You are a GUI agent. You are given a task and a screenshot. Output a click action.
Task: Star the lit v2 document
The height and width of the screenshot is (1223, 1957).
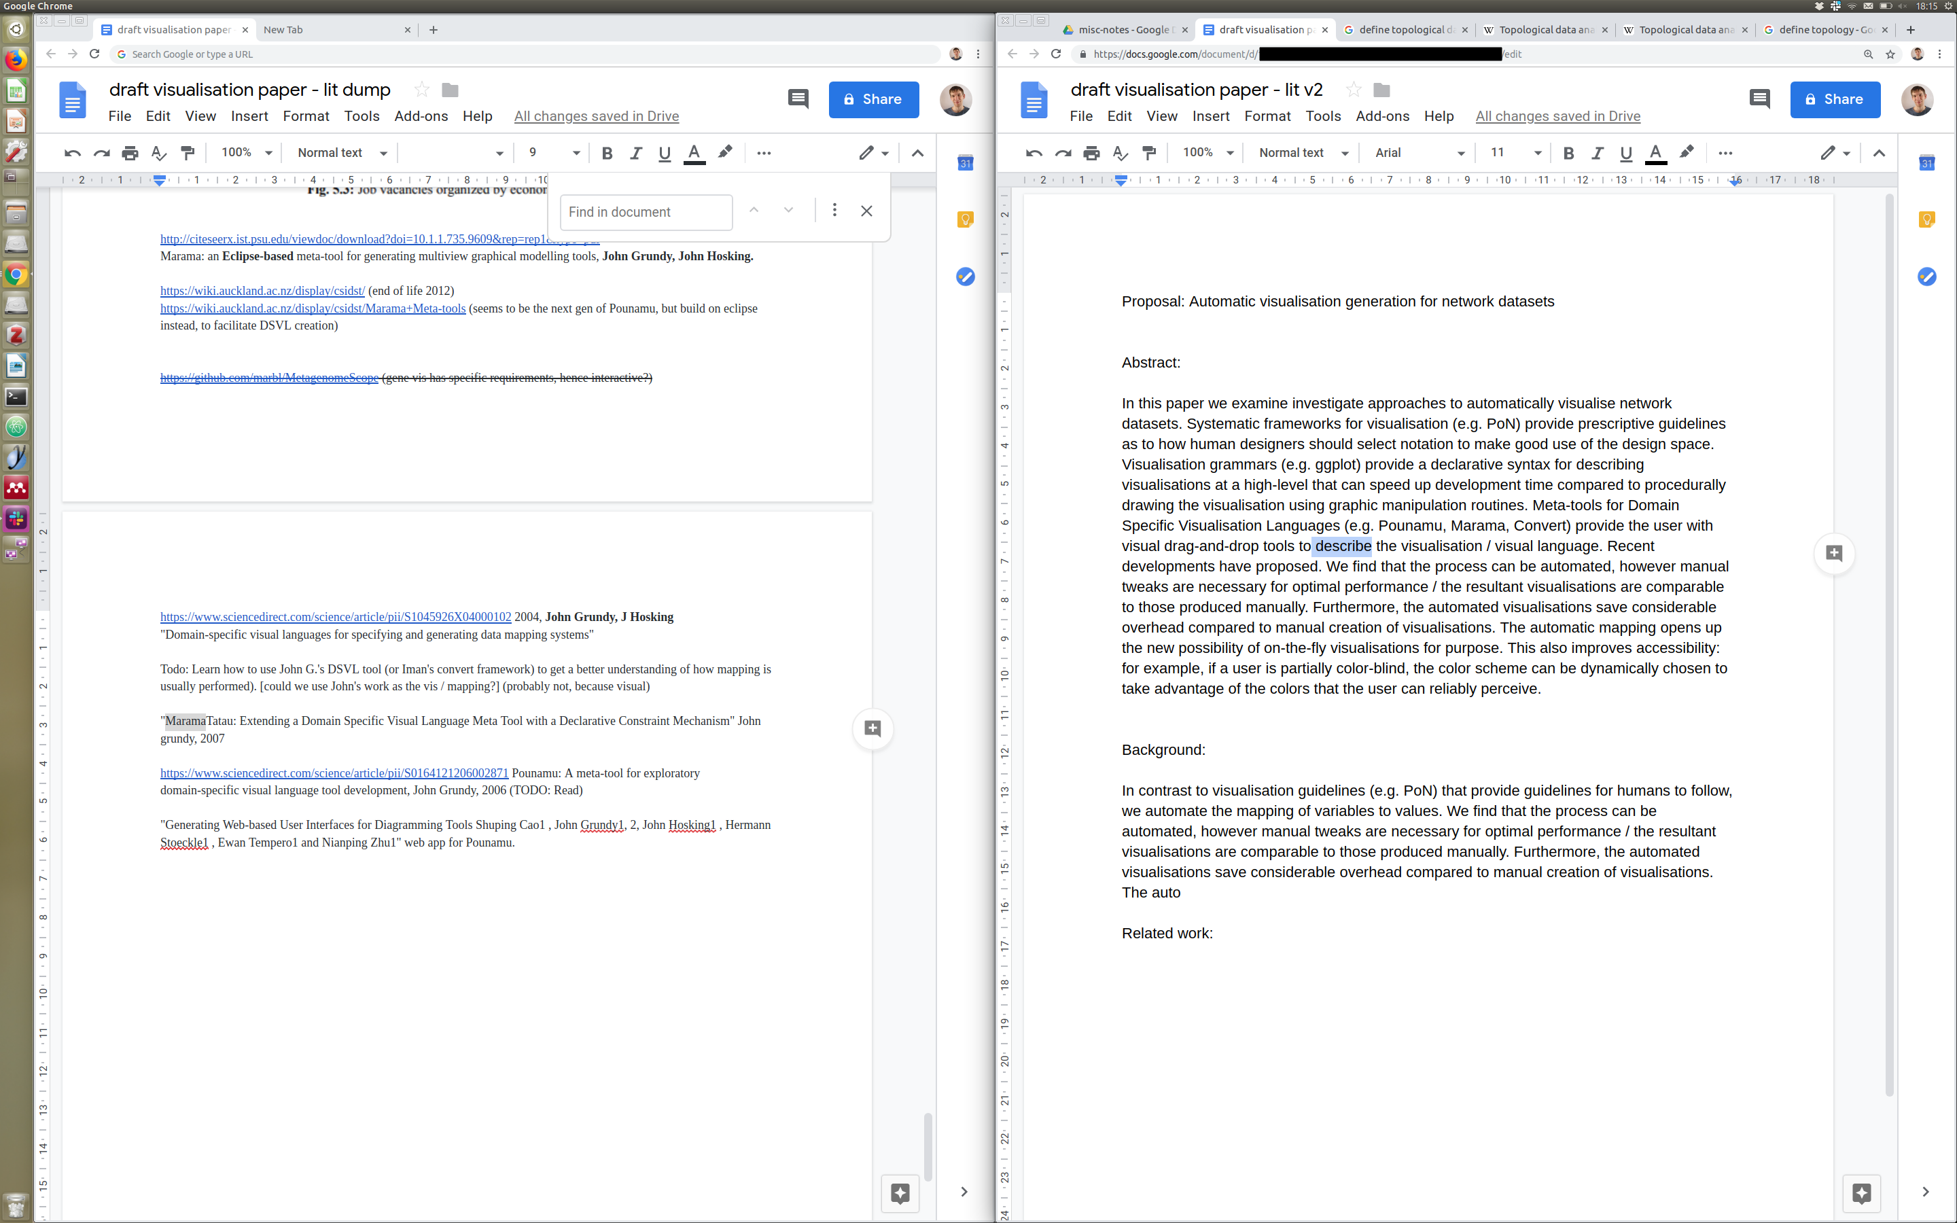[1353, 90]
